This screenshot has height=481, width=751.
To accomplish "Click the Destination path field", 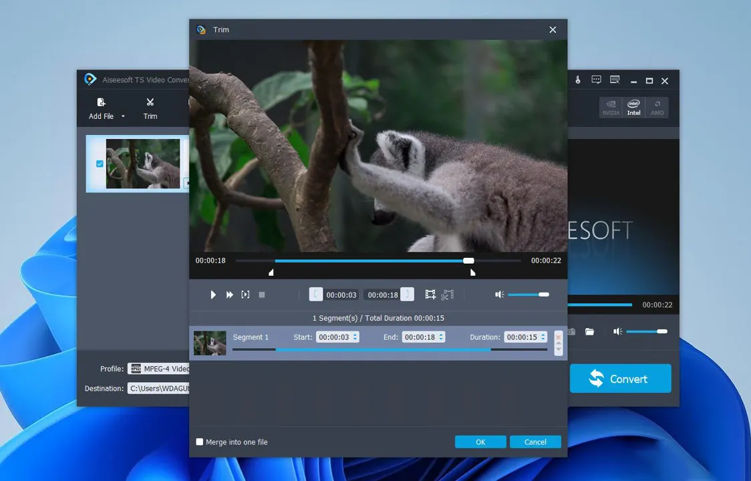I will click(158, 388).
